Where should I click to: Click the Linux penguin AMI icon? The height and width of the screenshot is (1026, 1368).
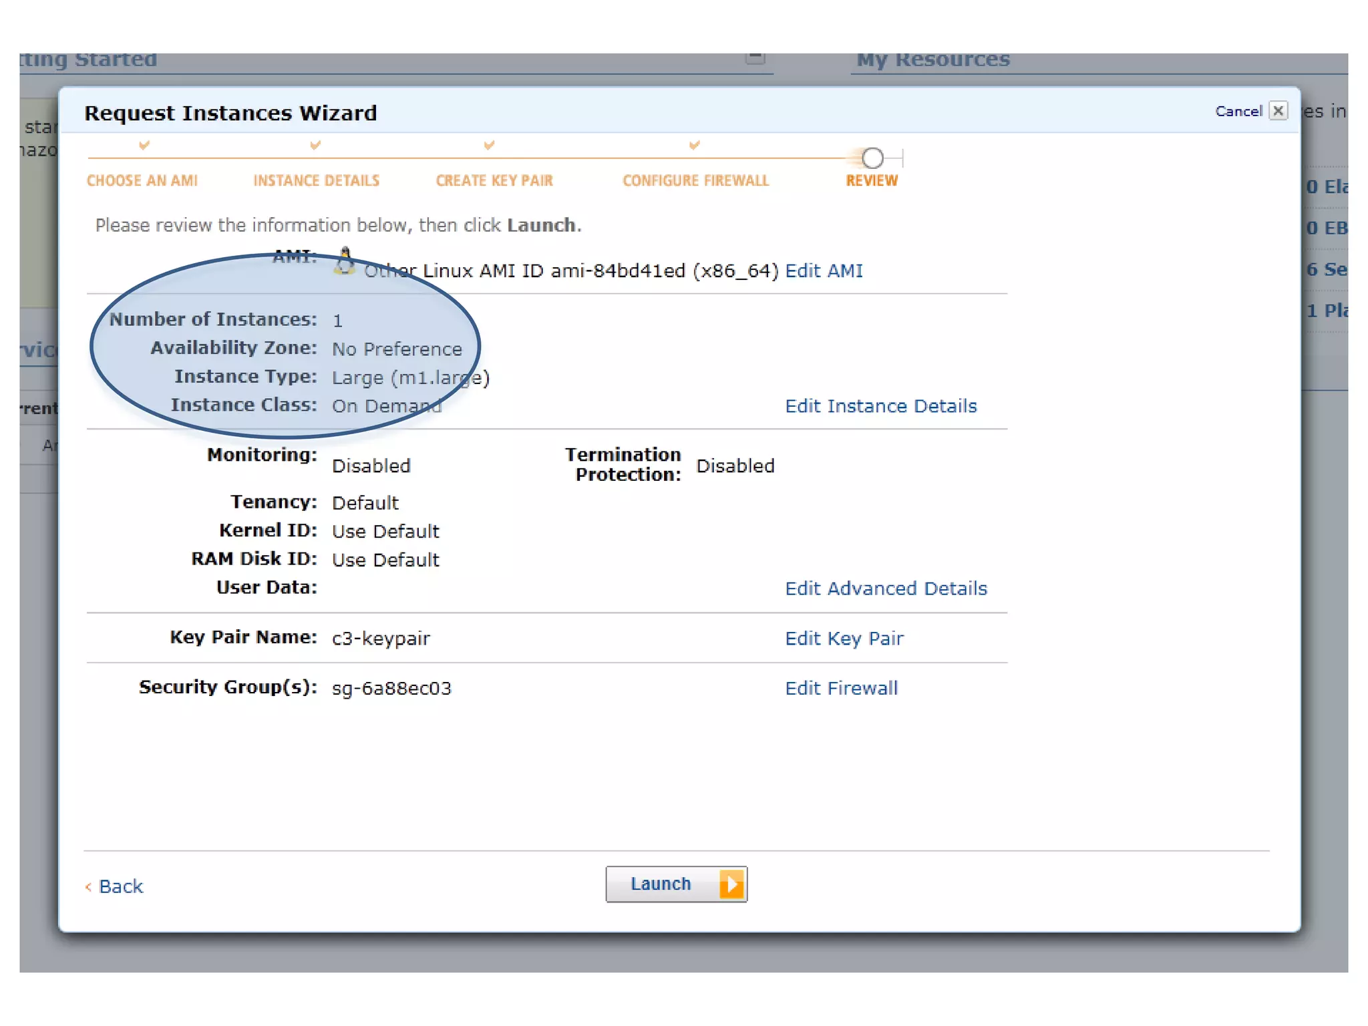coord(345,261)
